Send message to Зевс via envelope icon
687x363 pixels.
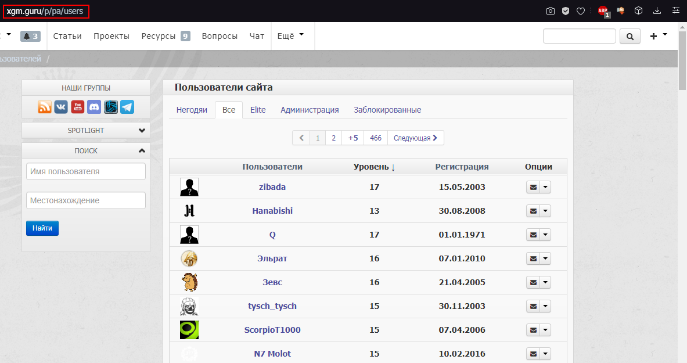[x=533, y=282]
